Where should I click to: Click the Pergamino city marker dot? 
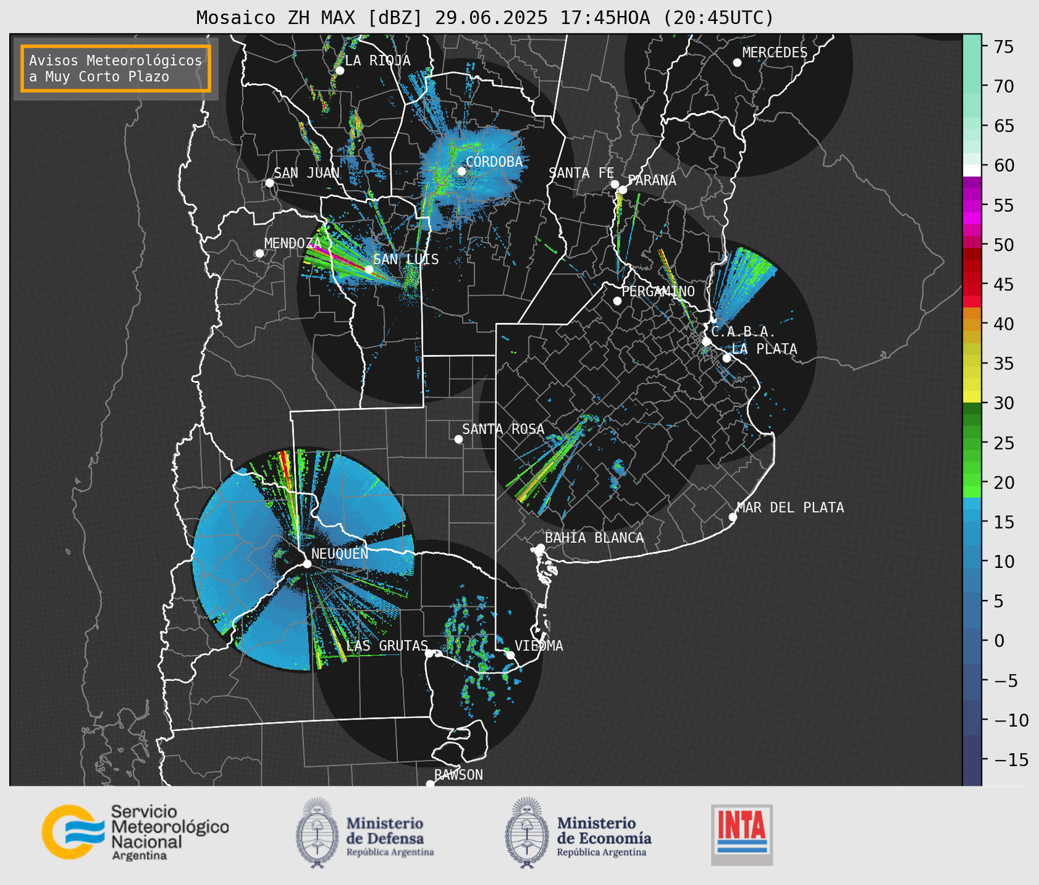617,301
